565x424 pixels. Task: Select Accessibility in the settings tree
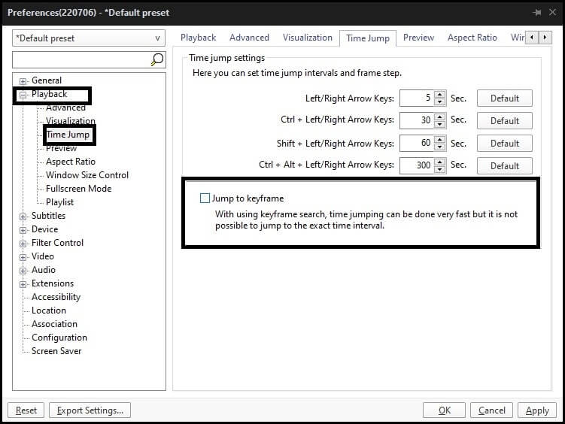click(x=56, y=297)
